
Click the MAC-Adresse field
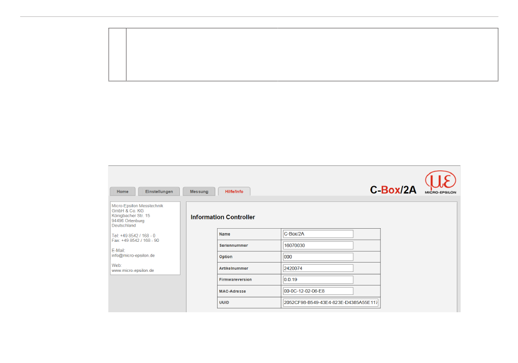tap(318, 291)
